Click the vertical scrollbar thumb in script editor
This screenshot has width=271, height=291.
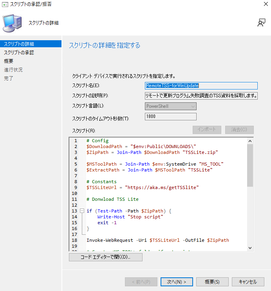tap(250, 164)
